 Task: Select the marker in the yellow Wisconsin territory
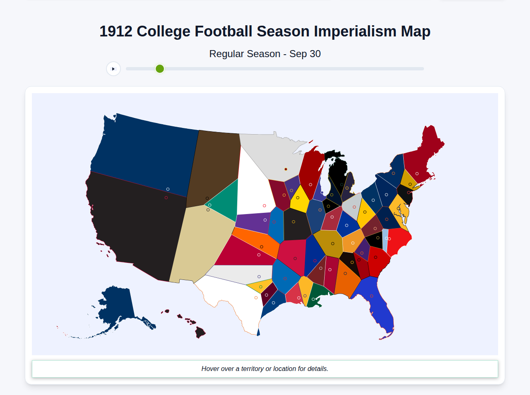pos(297,197)
